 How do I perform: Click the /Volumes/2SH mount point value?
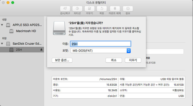click(108, 79)
